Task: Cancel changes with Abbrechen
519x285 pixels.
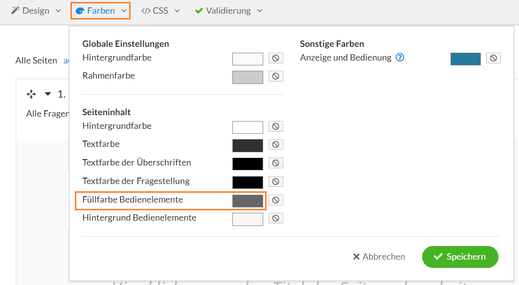Action: tap(379, 257)
